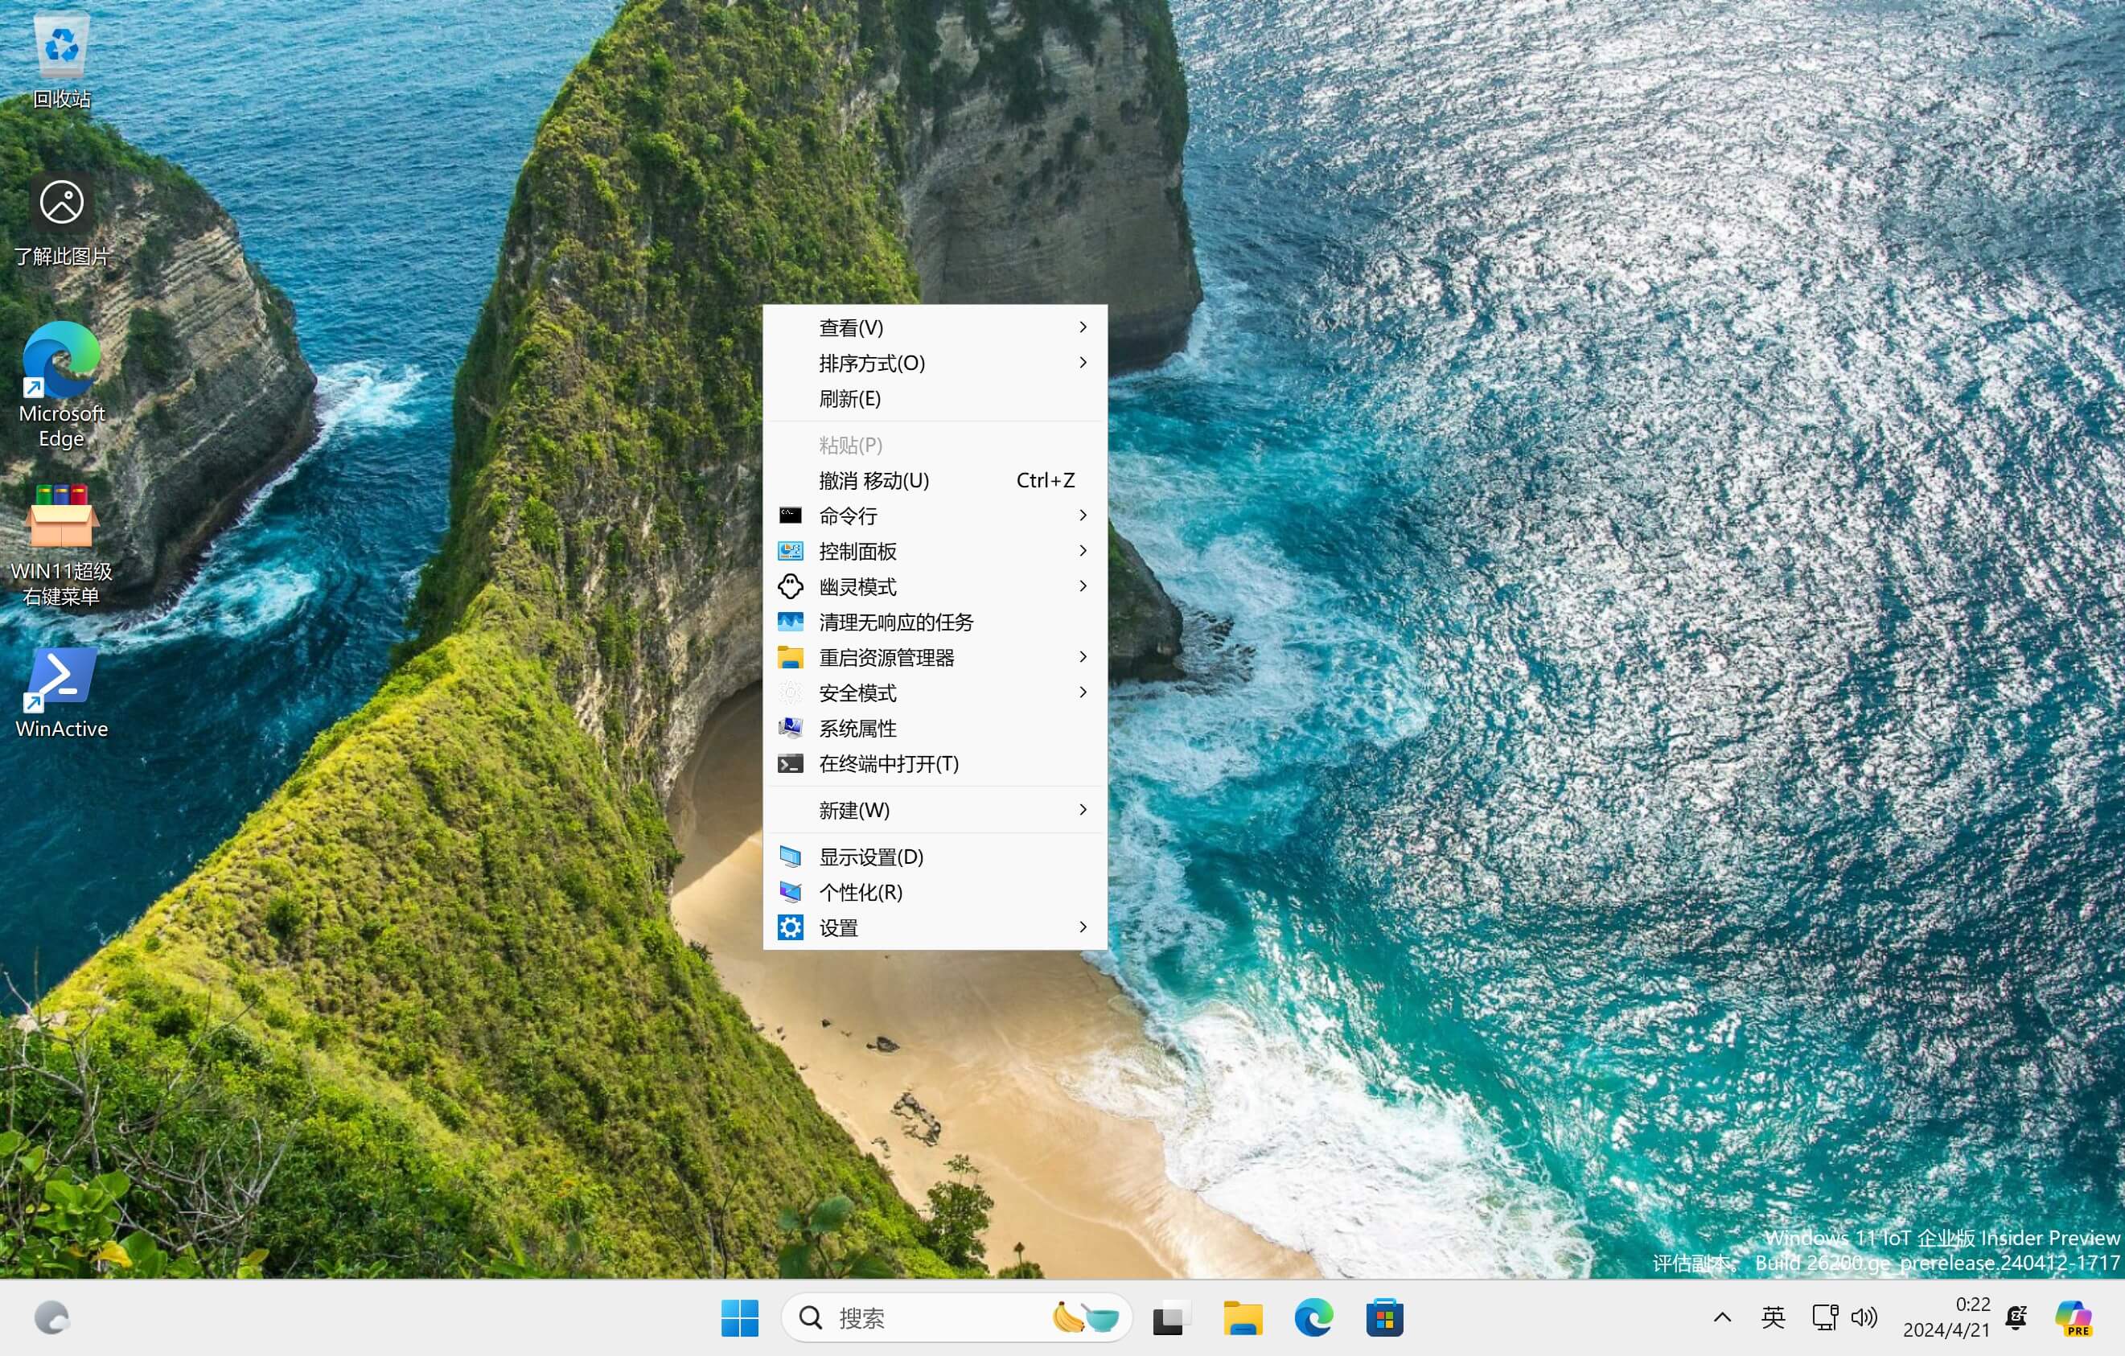Select 系统属性 menu entry
The image size is (2125, 1356).
935,728
